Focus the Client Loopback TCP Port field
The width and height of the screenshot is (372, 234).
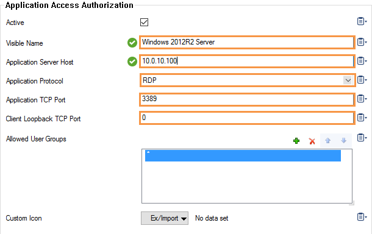(x=247, y=118)
